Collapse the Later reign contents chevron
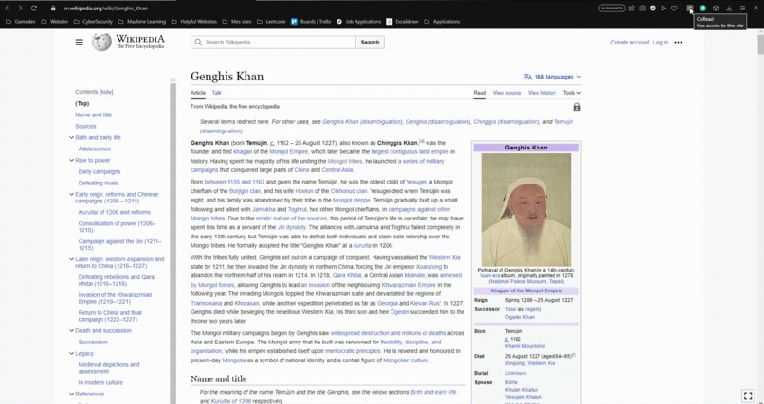Image resolution: width=764 pixels, height=404 pixels. pyautogui.click(x=72, y=259)
